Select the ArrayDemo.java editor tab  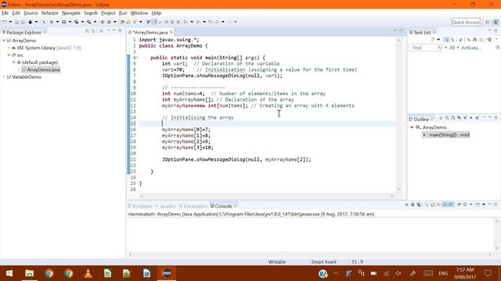point(150,33)
